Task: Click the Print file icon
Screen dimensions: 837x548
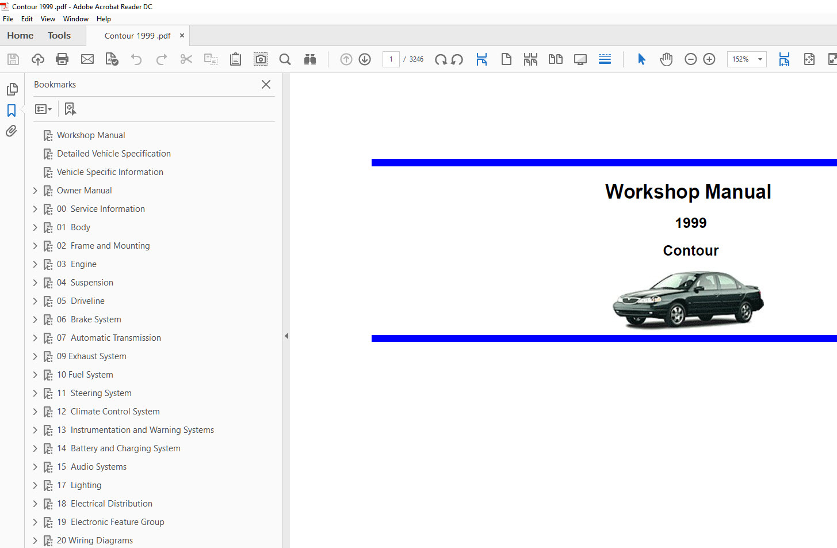Action: pyautogui.click(x=62, y=59)
